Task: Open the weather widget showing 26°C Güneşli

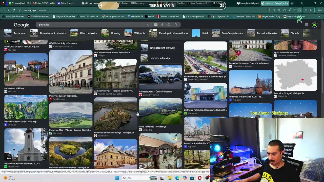Action: click(10, 178)
